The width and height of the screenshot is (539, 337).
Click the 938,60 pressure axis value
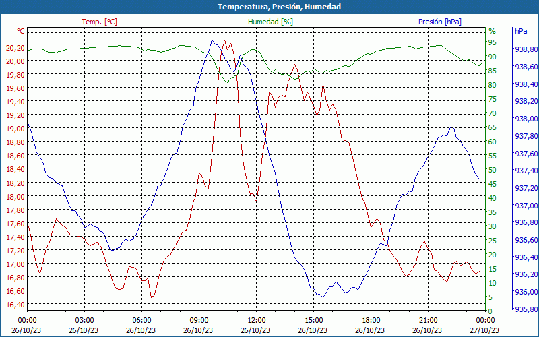(x=526, y=67)
